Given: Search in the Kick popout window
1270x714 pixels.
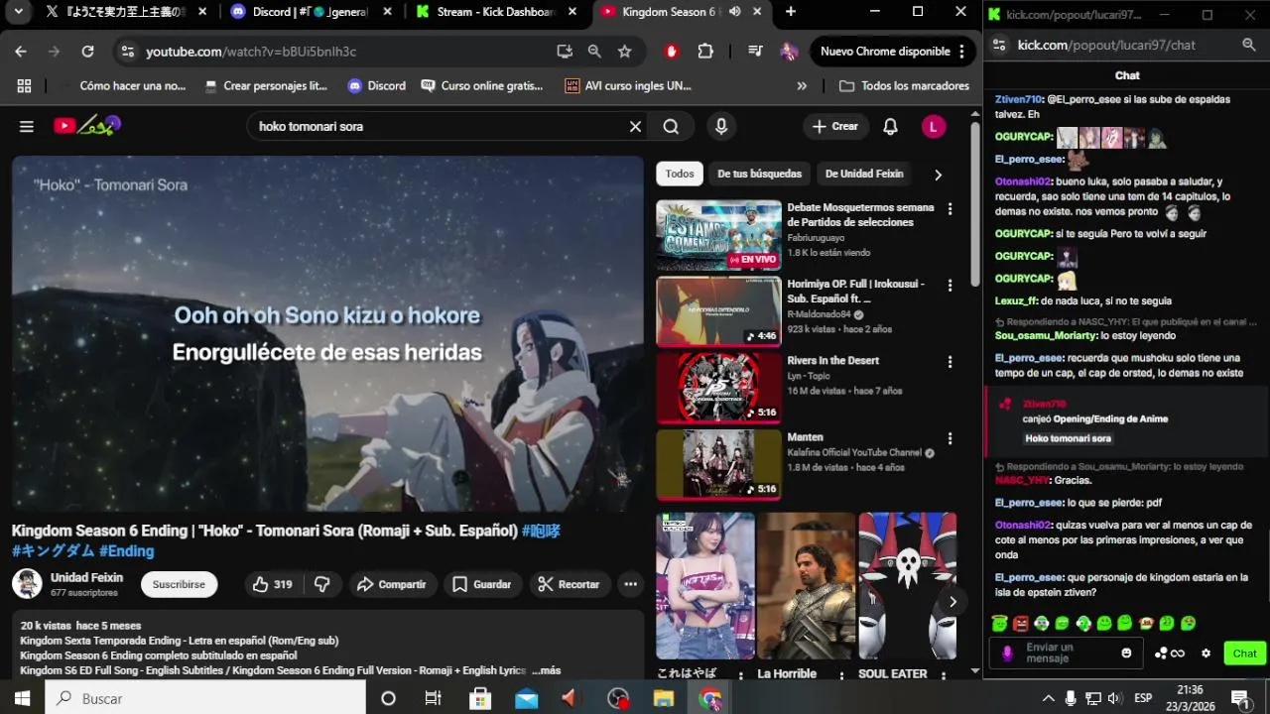Looking at the screenshot, I should 1248,45.
